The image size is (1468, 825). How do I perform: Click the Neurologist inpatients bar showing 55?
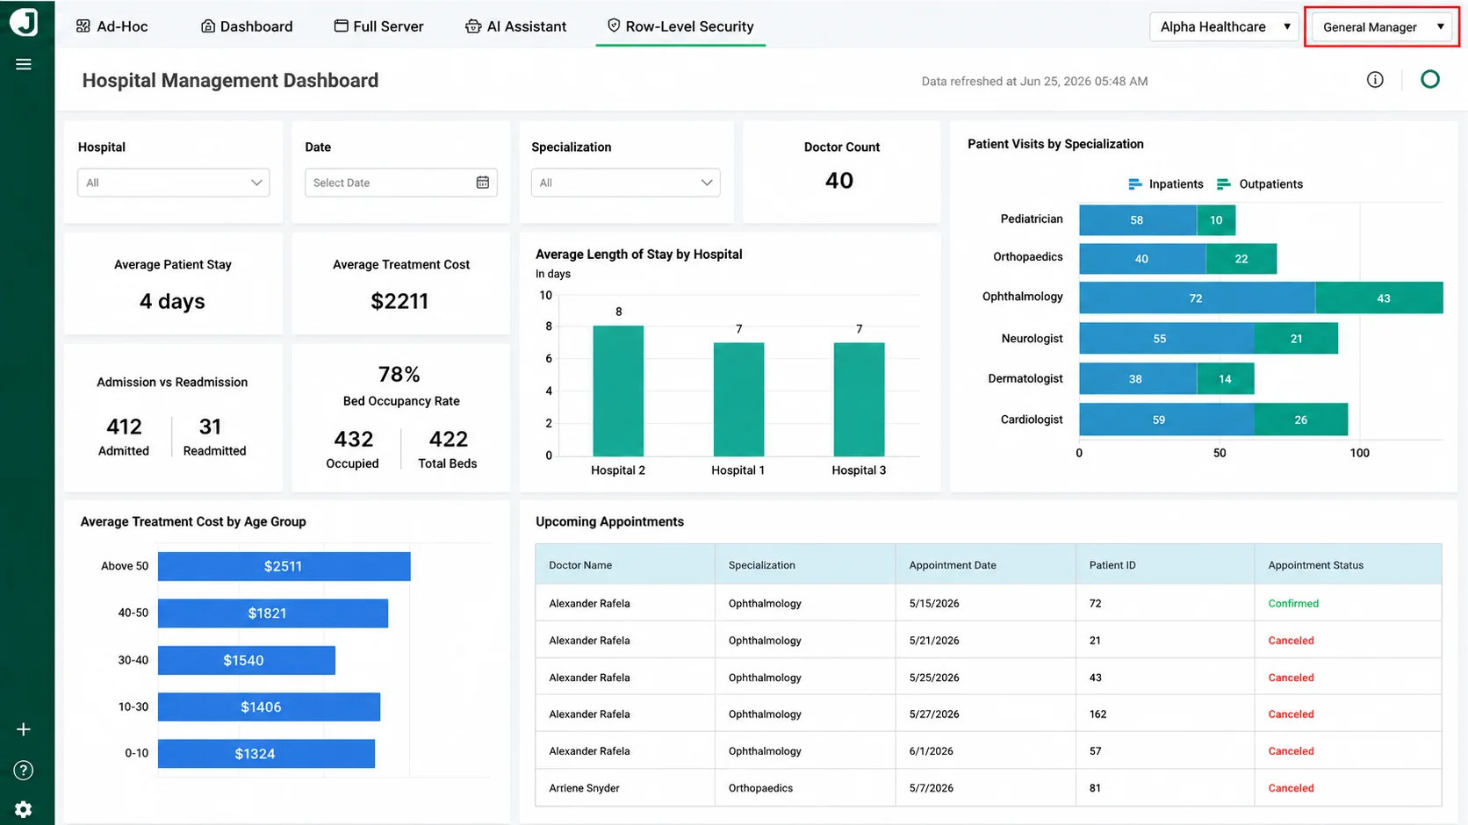coord(1167,339)
